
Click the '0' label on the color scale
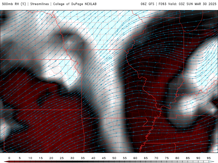pos(9,158)
